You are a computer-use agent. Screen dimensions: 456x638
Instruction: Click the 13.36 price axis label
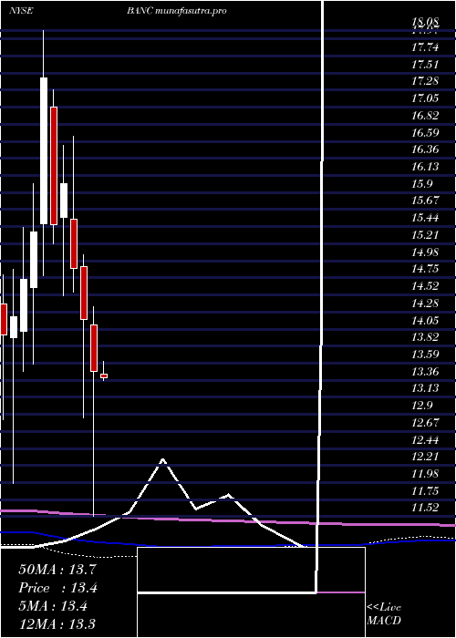pyautogui.click(x=425, y=372)
